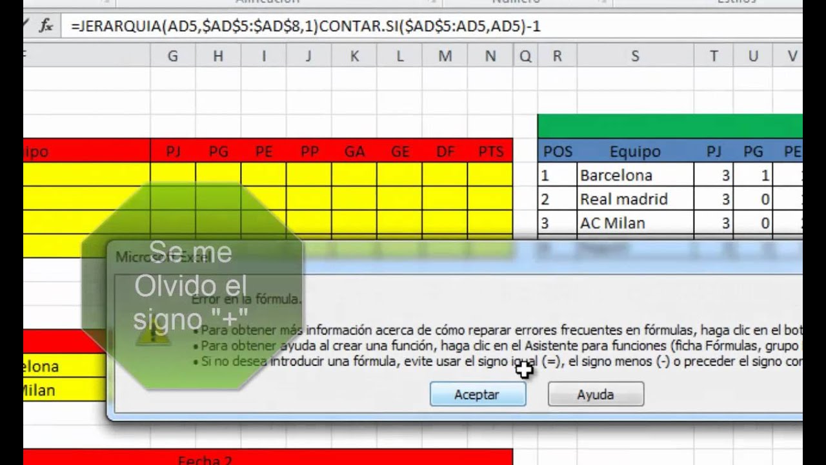Click Barcelona's PG value 1
Screen dimensions: 826x465
753,175
